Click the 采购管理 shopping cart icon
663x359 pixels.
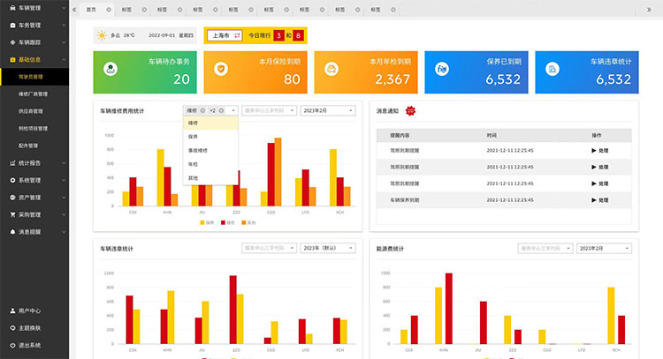click(12, 214)
